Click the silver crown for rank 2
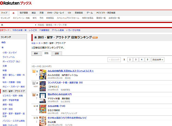The width and height of the screenshot is (172, 126). pyautogui.click(x=34, y=83)
